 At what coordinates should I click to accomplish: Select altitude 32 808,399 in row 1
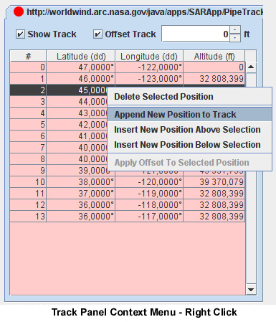(214, 79)
